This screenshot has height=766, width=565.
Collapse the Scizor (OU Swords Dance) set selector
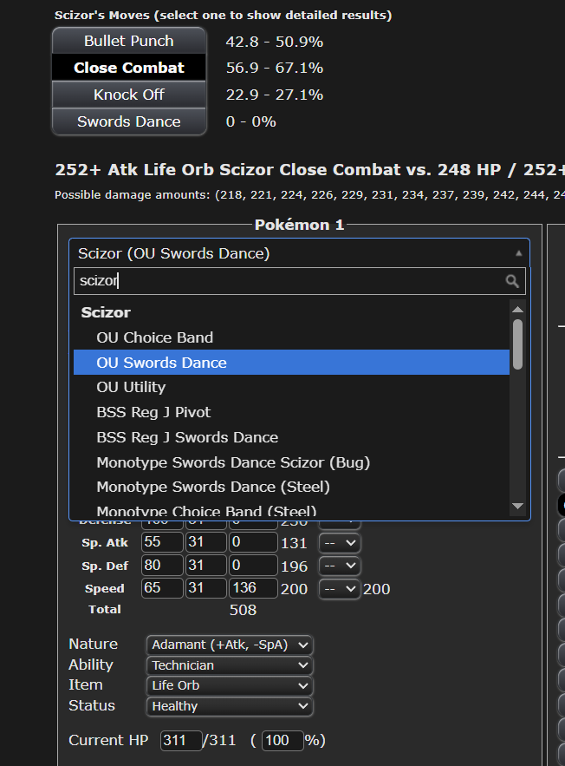300,253
